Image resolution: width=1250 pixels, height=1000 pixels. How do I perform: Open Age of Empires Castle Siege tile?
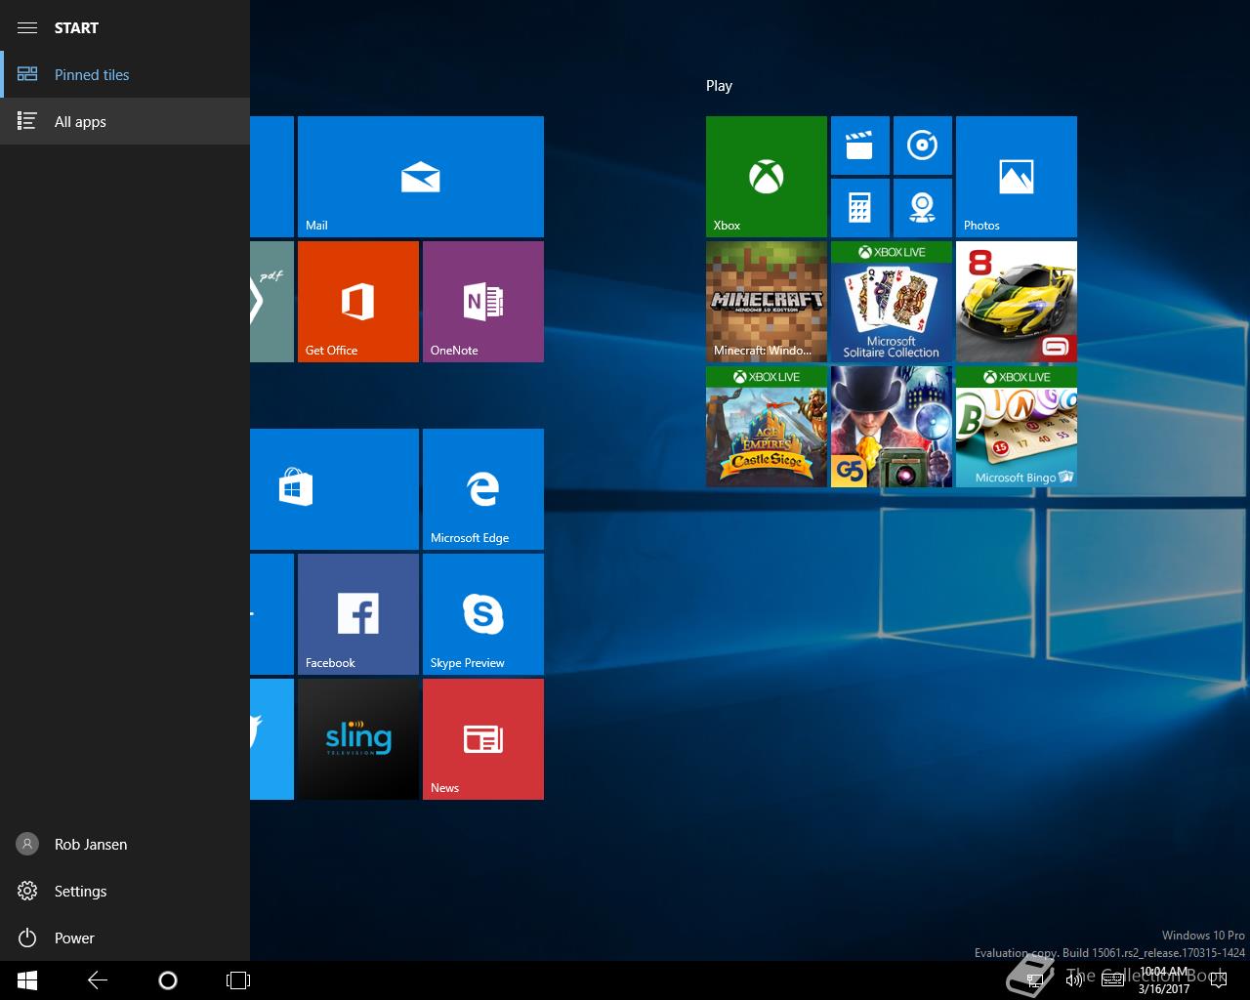tap(766, 427)
